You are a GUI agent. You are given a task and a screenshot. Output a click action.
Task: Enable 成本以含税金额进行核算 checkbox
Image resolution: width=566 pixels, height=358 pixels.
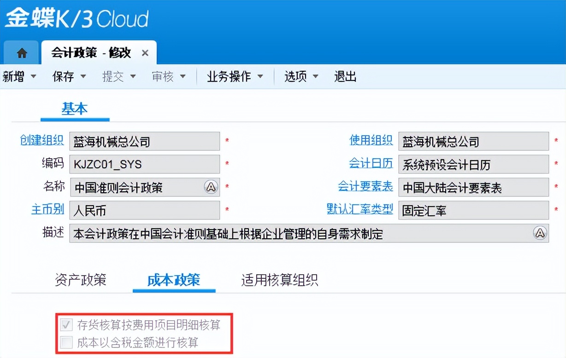click(x=66, y=341)
